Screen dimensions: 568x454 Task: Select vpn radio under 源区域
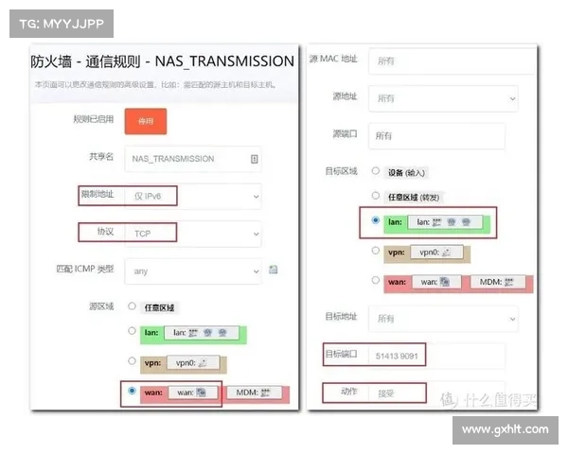132,361
